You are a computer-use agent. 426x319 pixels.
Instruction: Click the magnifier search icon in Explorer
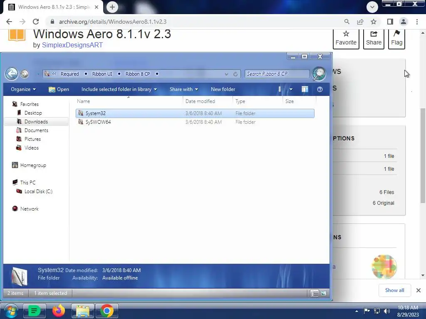point(319,74)
